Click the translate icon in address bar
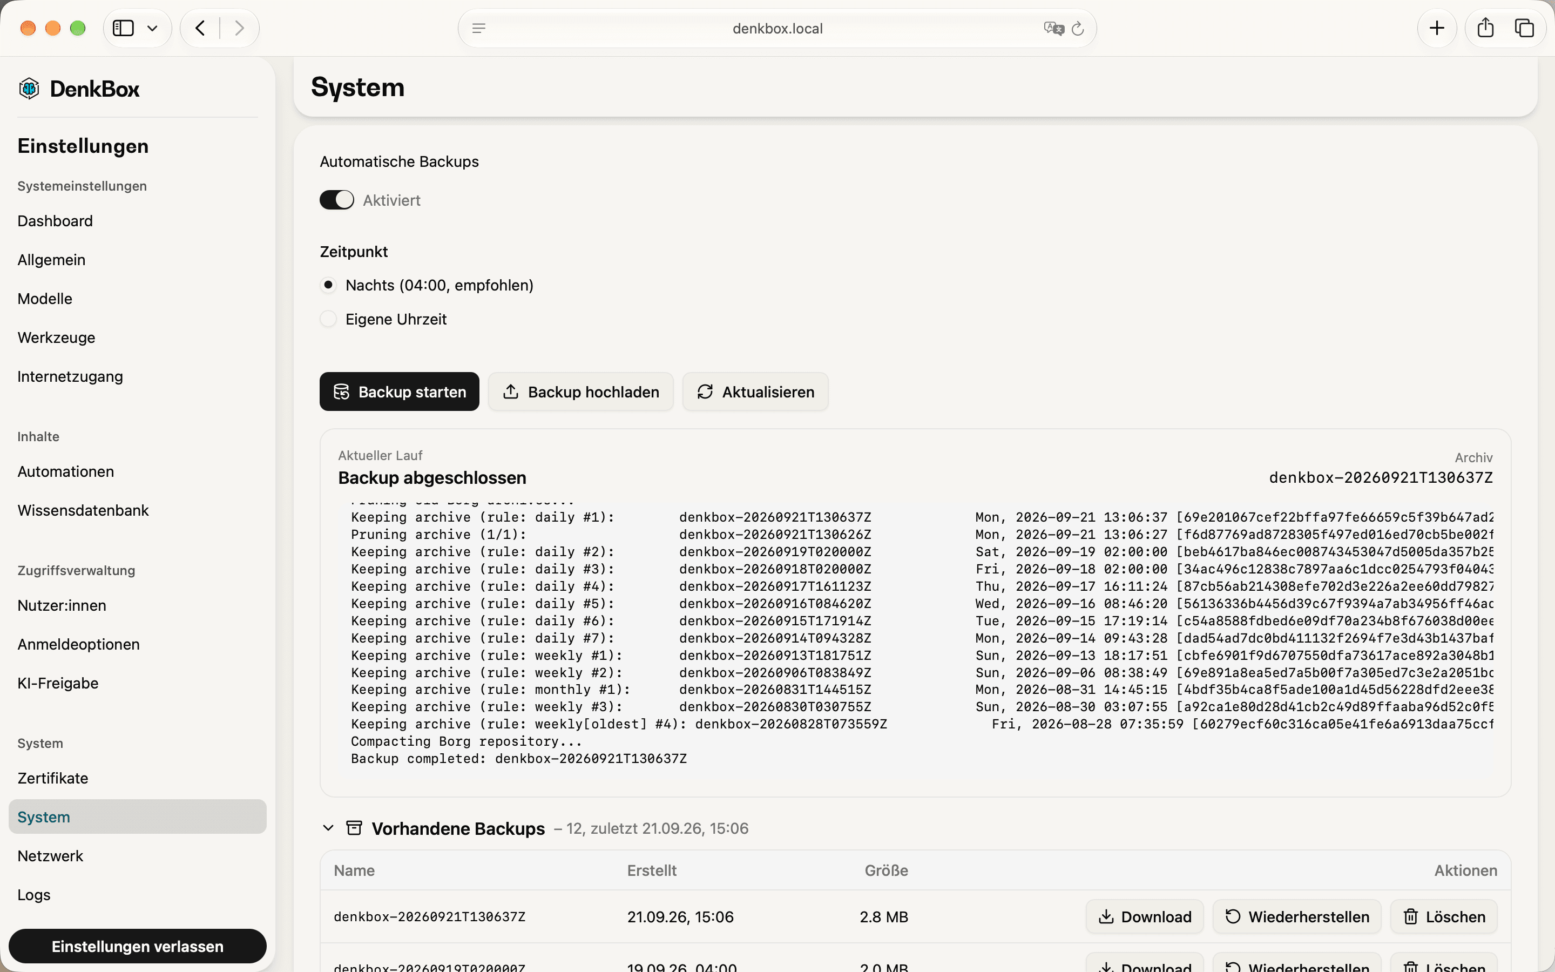Viewport: 1555px width, 972px height. [x=1054, y=28]
